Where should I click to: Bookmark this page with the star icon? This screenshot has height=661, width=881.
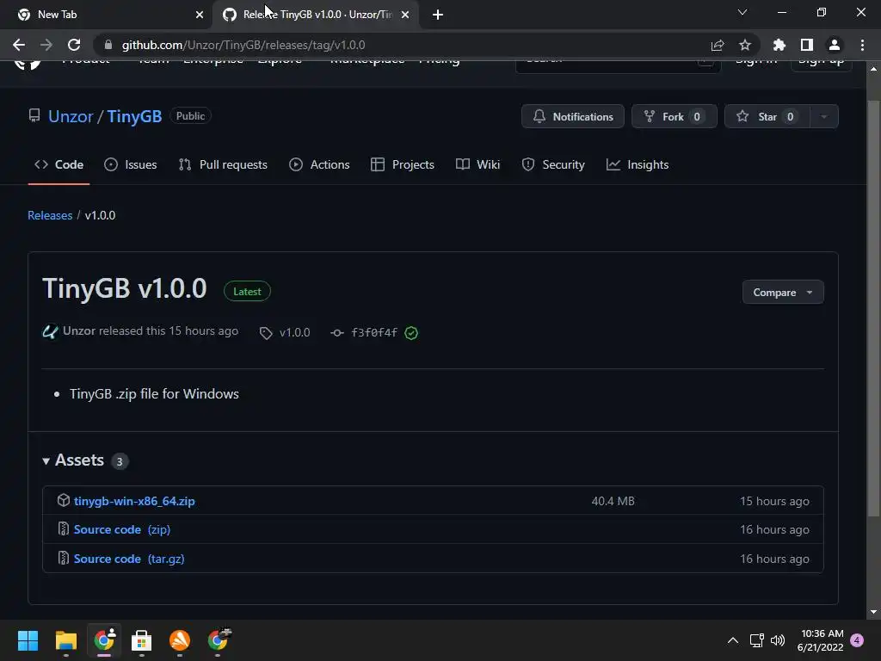pyautogui.click(x=744, y=45)
